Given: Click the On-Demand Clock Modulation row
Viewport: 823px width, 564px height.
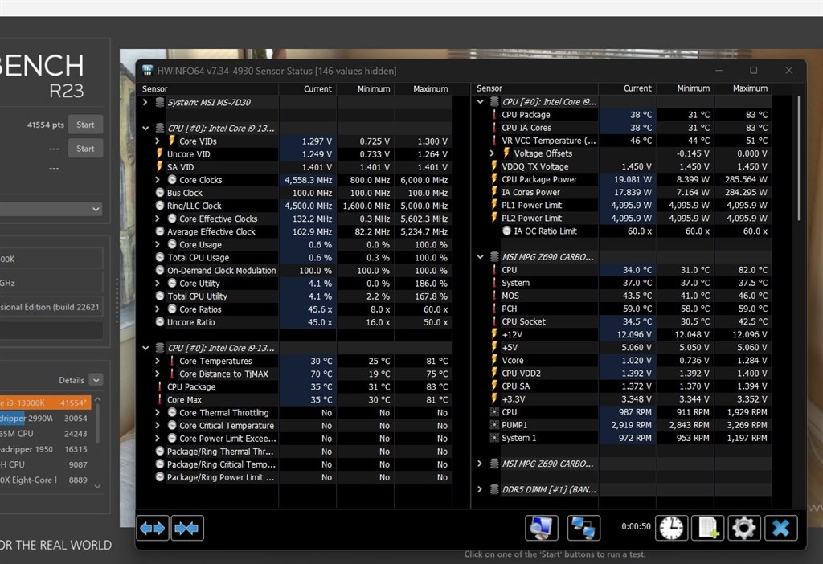Looking at the screenshot, I should point(295,270).
